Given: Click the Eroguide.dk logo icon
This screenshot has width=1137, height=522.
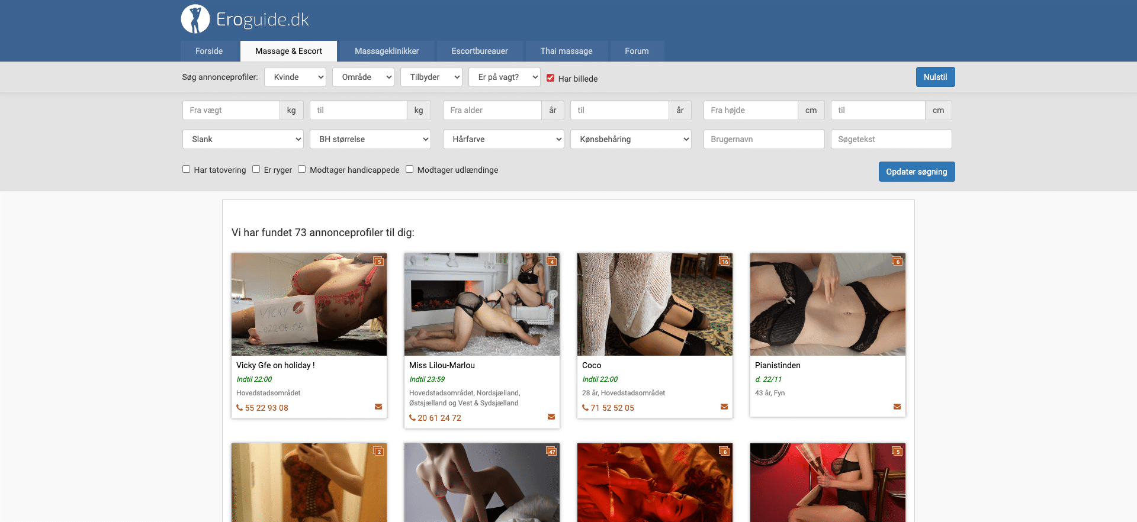Looking at the screenshot, I should [x=195, y=19].
